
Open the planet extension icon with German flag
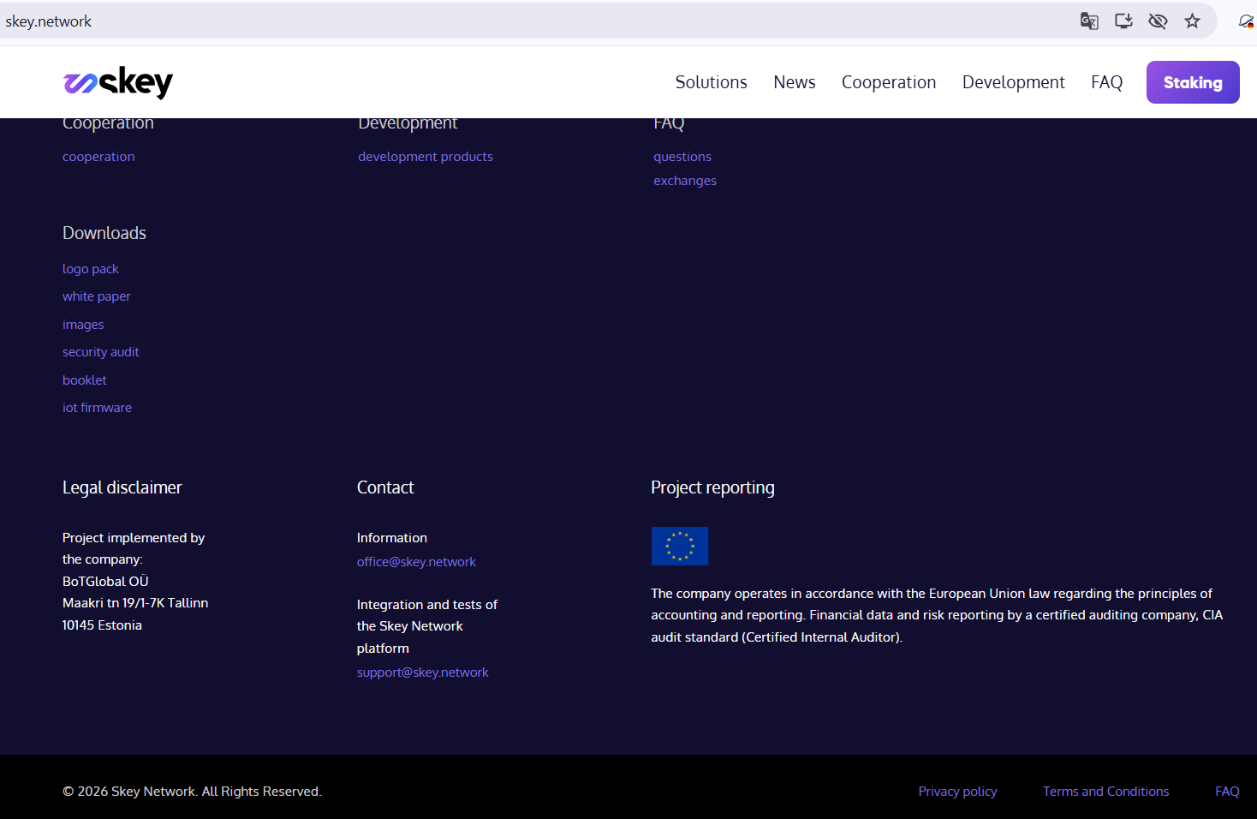pyautogui.click(x=1246, y=21)
